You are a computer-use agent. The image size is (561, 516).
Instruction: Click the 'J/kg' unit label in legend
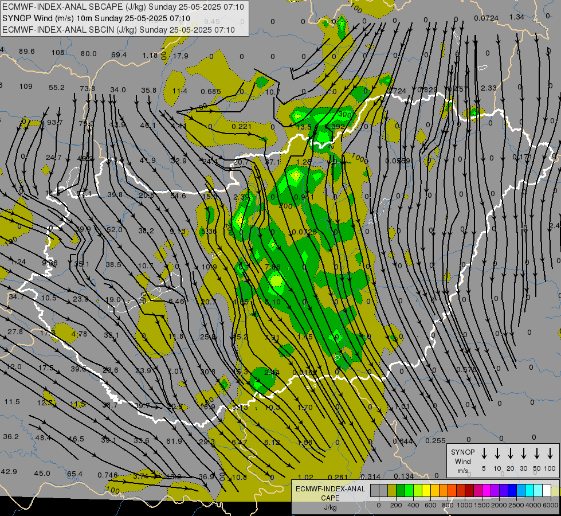point(330,507)
